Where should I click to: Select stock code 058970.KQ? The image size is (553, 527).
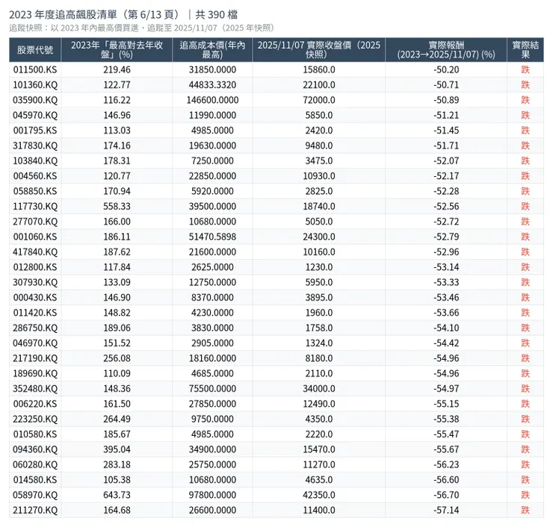tap(35, 495)
